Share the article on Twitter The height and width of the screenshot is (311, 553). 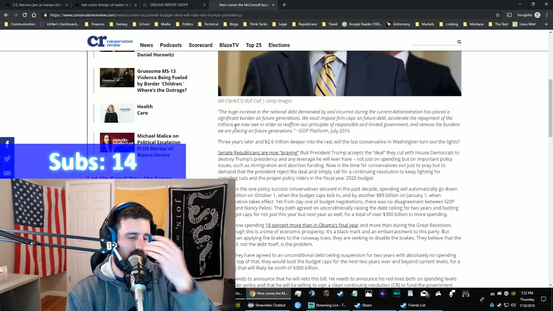click(x=7, y=159)
